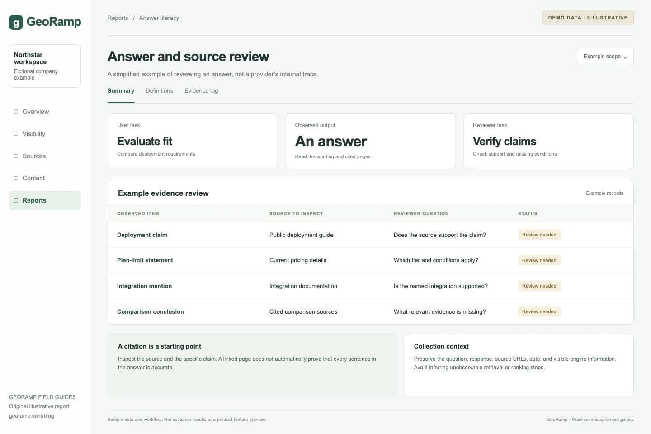Click Integration documentation source
The height and width of the screenshot is (434, 651).
(303, 286)
